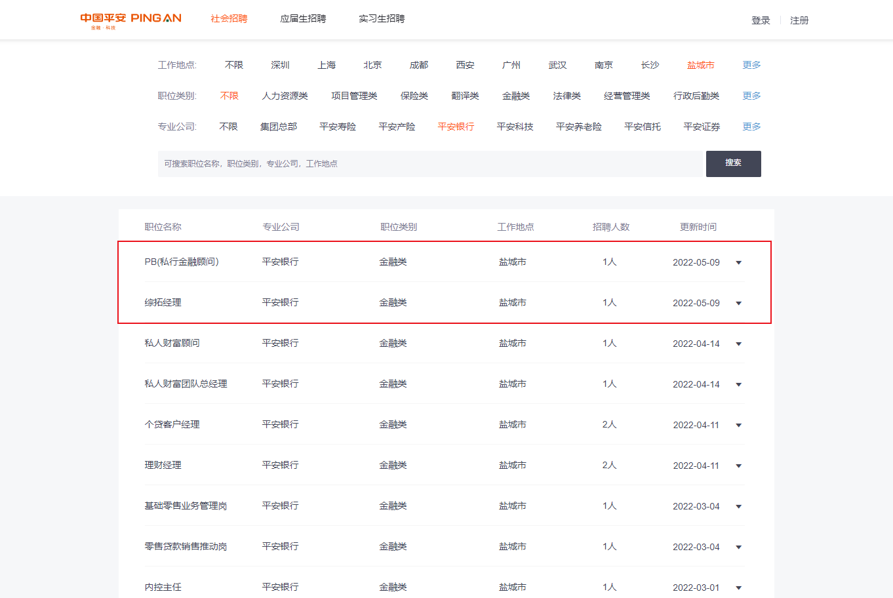This screenshot has height=598, width=893.
Task: Select 人力资源类 job category filter
Action: pyautogui.click(x=285, y=96)
